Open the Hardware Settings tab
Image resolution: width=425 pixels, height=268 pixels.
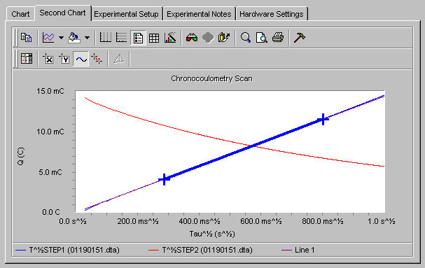[272, 14]
